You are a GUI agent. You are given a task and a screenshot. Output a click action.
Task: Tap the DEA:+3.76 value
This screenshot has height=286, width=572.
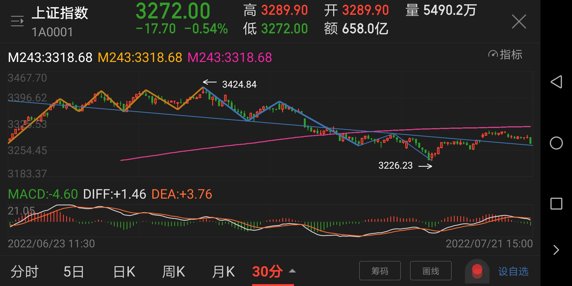(x=182, y=194)
